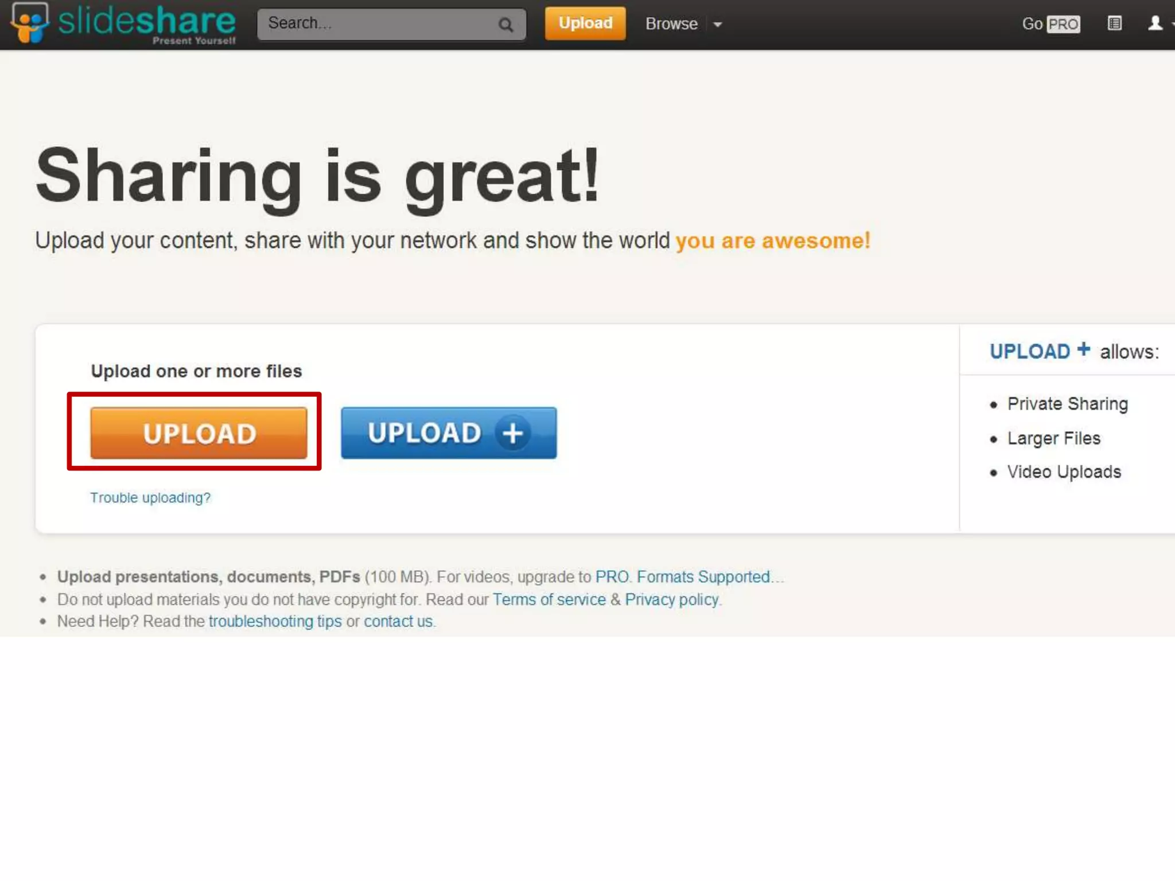The height and width of the screenshot is (881, 1175).
Task: Click the contact us link
Action: point(398,621)
